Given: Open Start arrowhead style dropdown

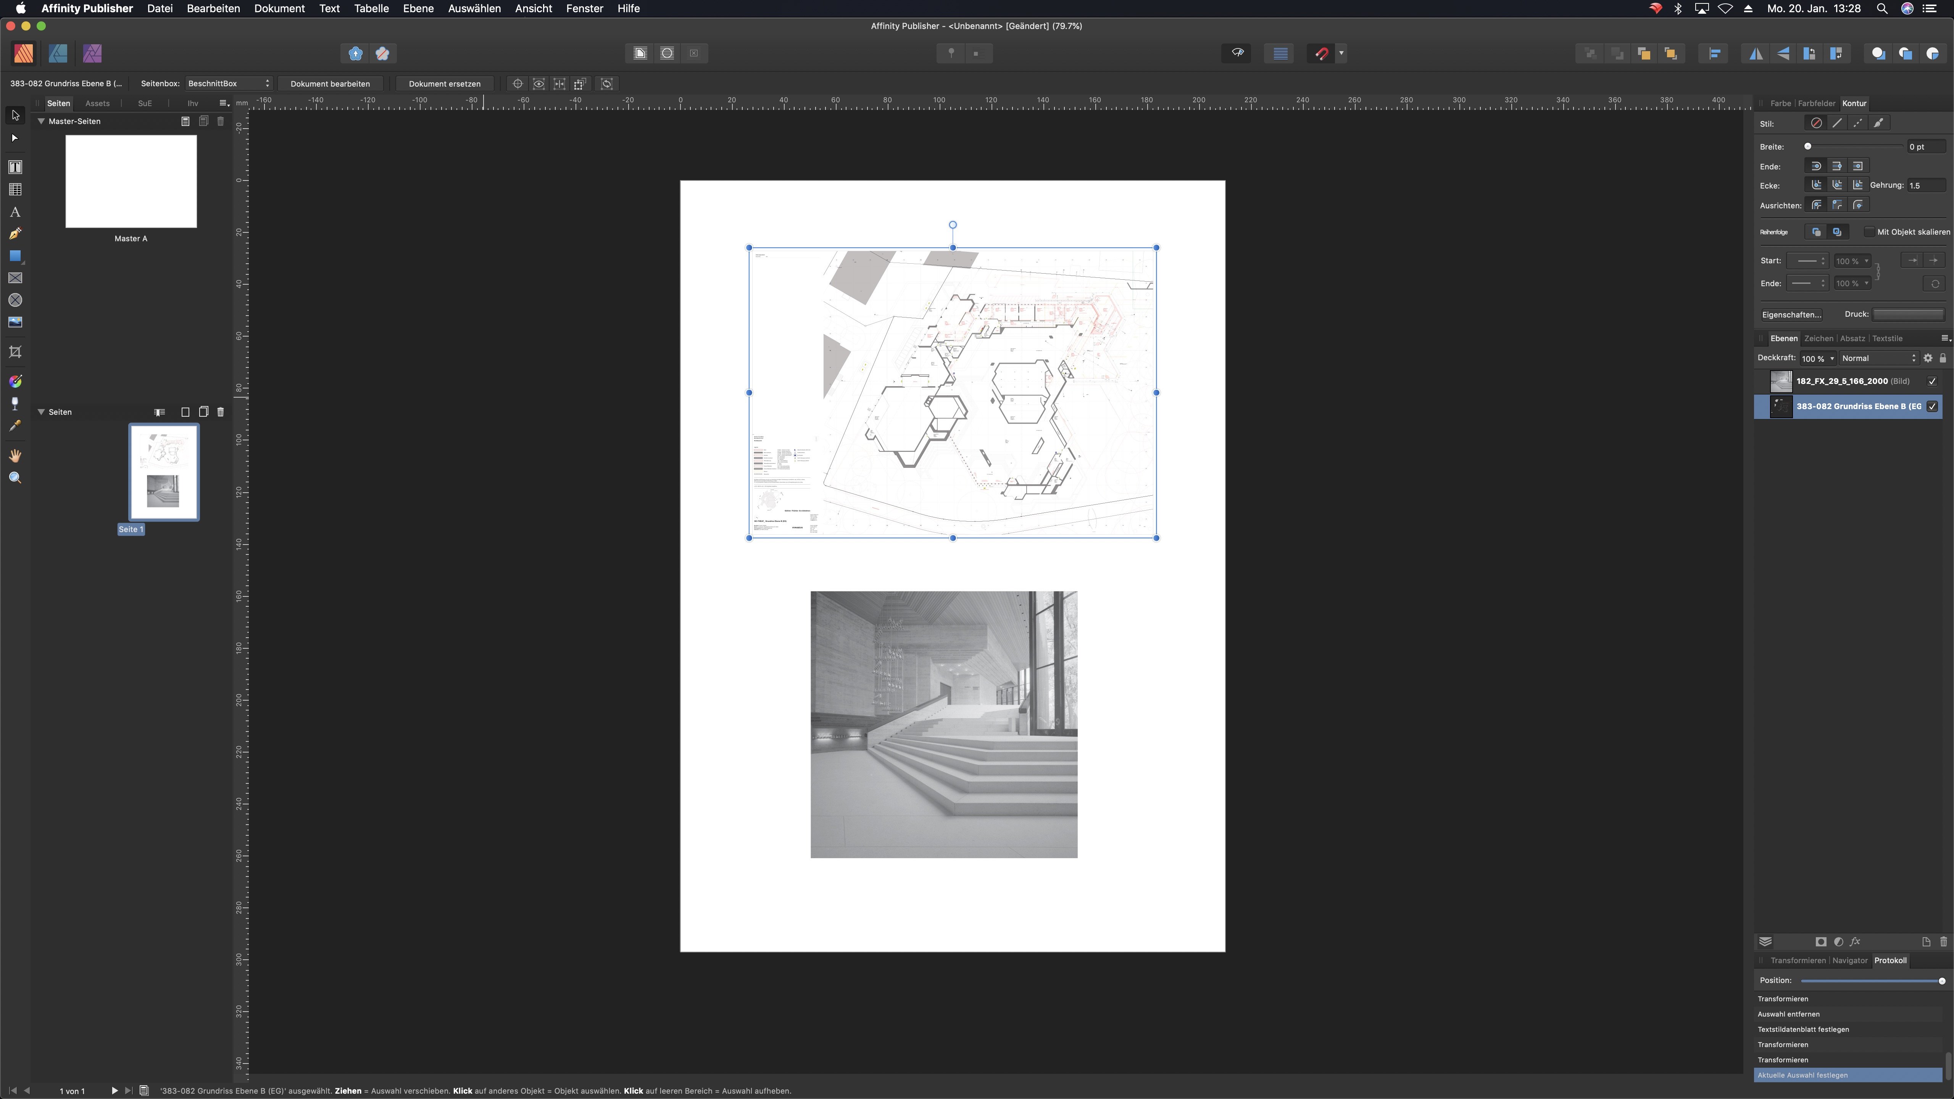Looking at the screenshot, I should (x=1807, y=261).
